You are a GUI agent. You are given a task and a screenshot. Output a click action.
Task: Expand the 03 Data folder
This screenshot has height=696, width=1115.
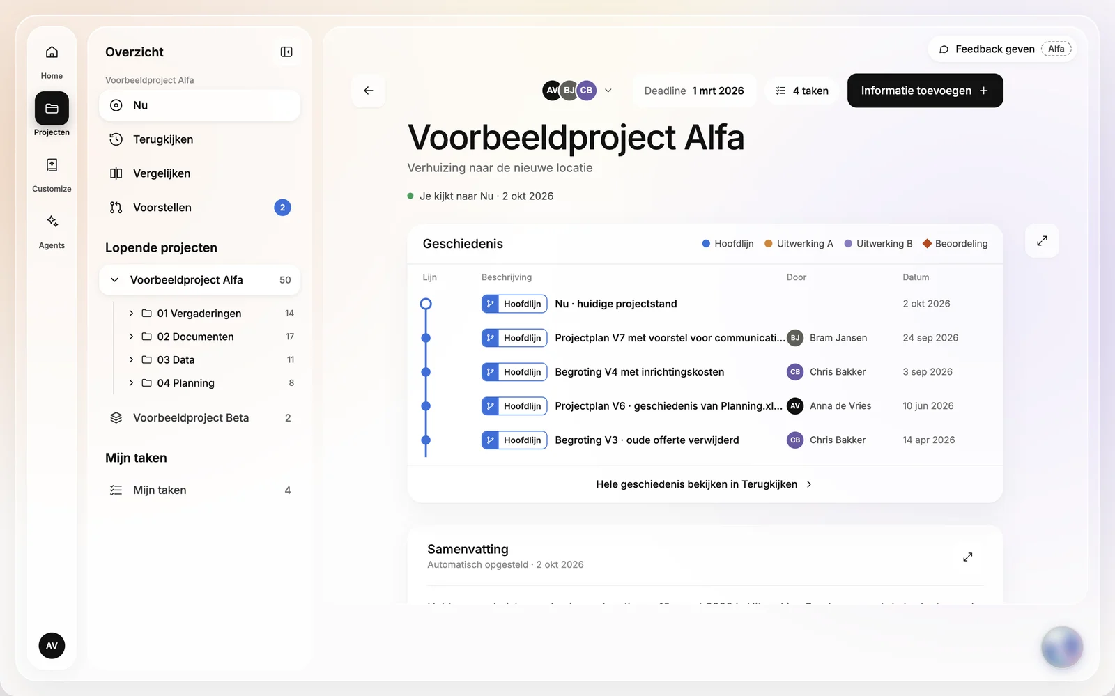(131, 359)
